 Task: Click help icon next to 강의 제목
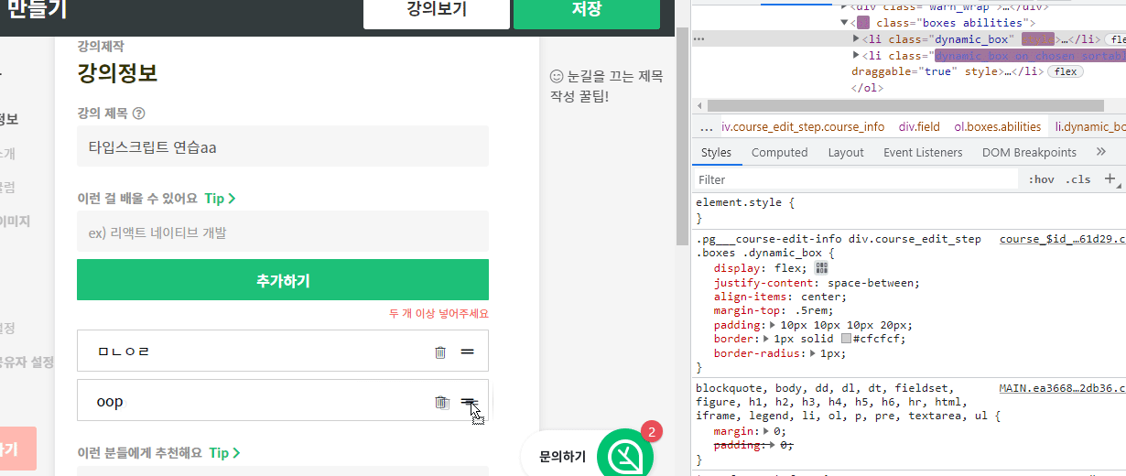(x=139, y=114)
